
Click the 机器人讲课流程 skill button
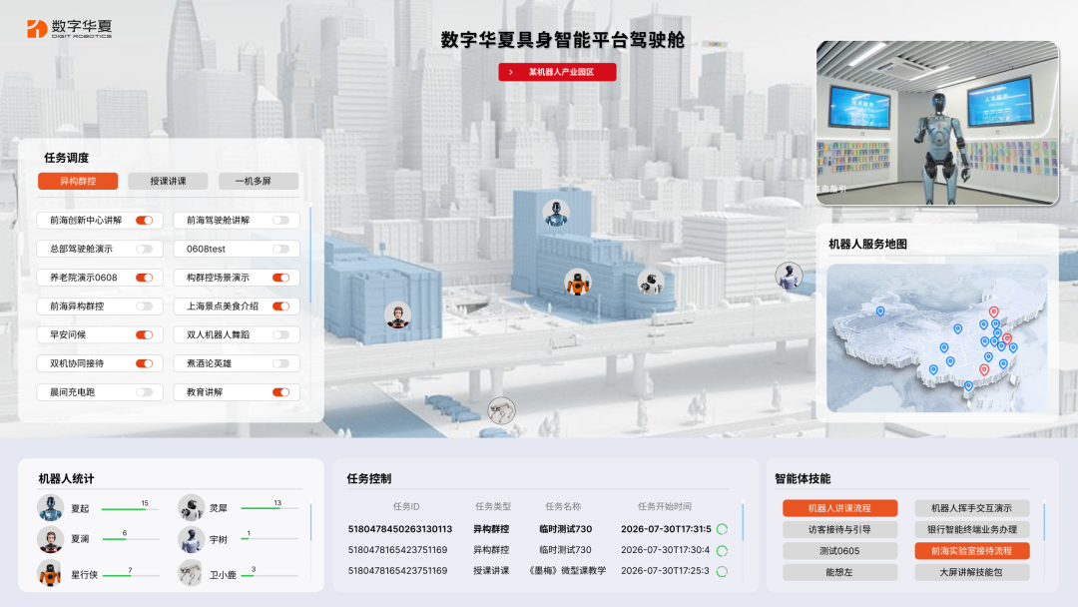(839, 508)
